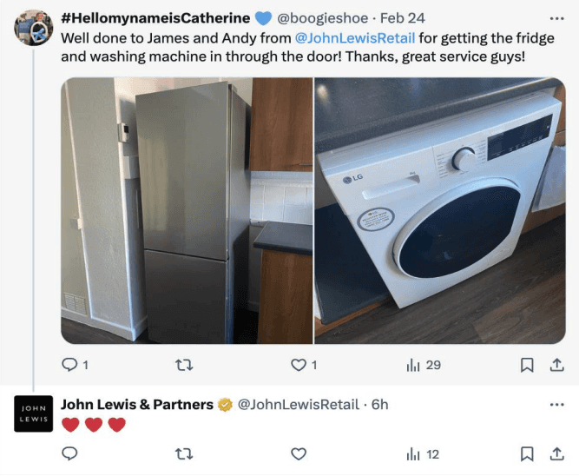579x476 pixels.
Task: View analytics showing 12 views
Action: pos(423,454)
